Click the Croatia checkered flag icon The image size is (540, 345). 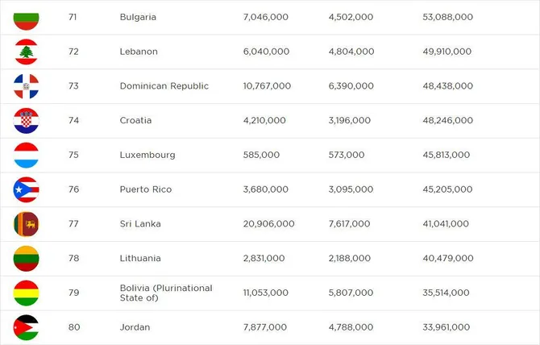pyautogui.click(x=26, y=121)
